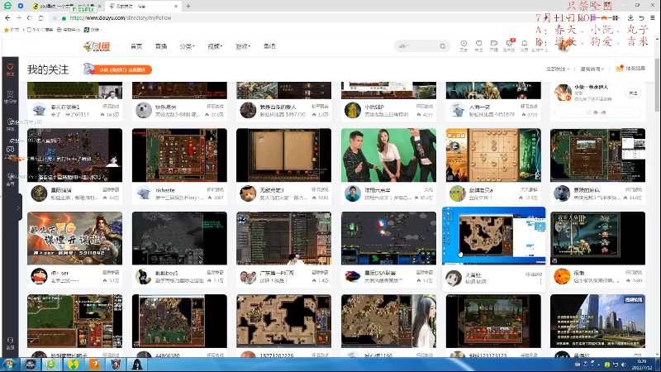This screenshot has height=372, width=661.
Task: Reload the Douyu page
Action: point(30,17)
